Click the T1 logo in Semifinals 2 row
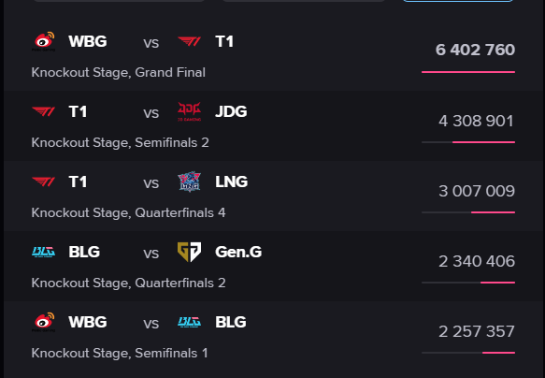 point(43,111)
